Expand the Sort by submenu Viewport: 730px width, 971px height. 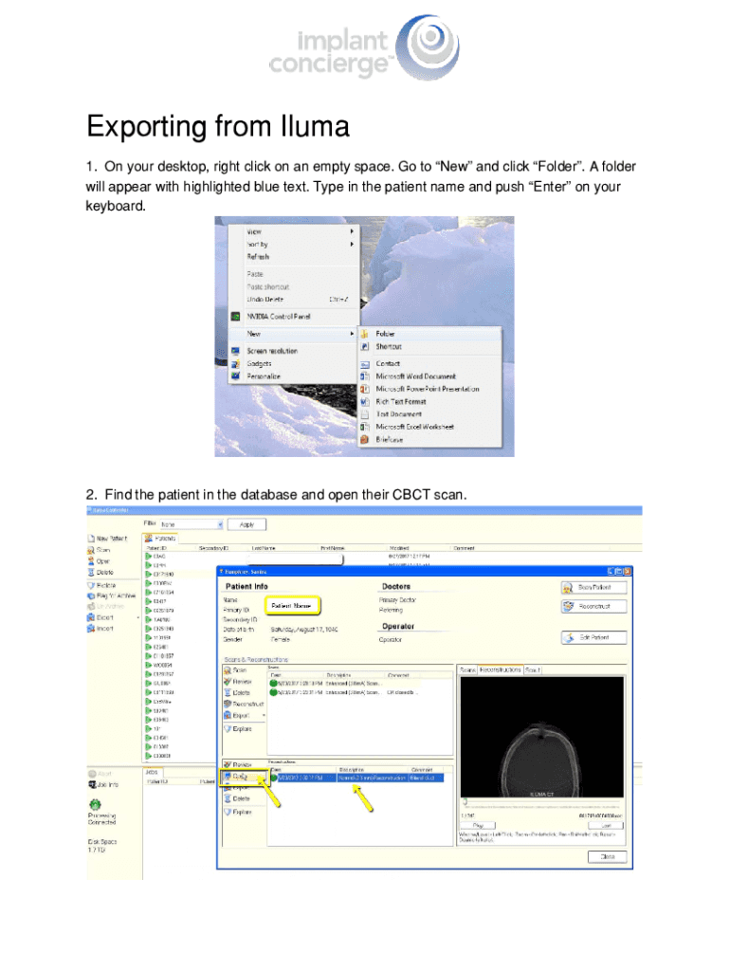pyautogui.click(x=352, y=245)
